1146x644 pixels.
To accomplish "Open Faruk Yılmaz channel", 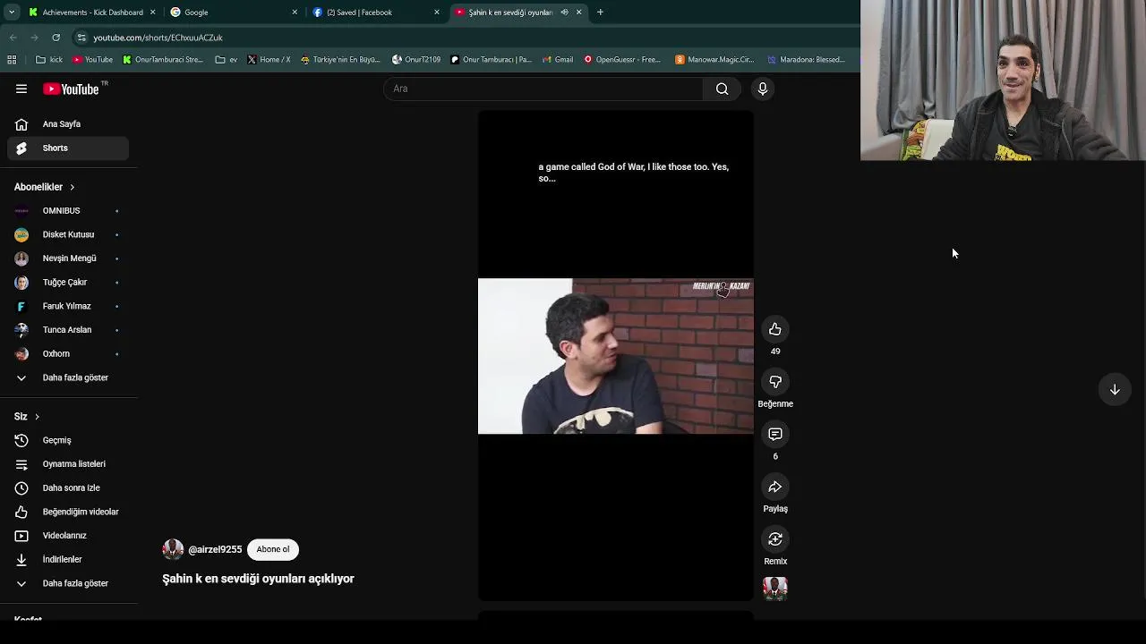I will (68, 306).
